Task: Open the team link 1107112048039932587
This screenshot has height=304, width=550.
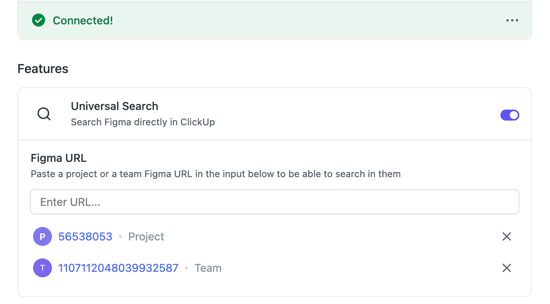Action: [118, 268]
